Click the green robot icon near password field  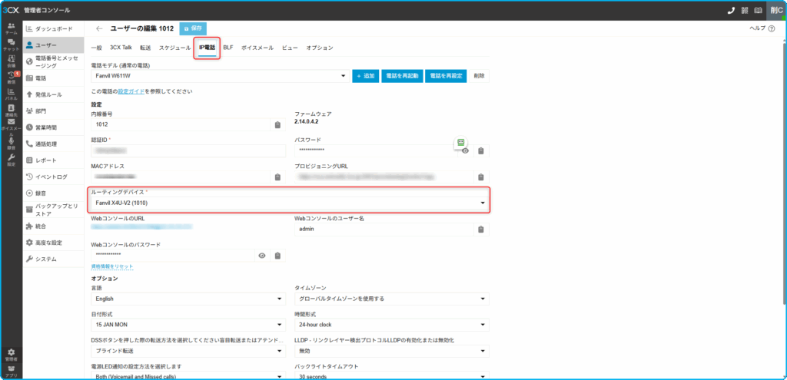coord(461,142)
